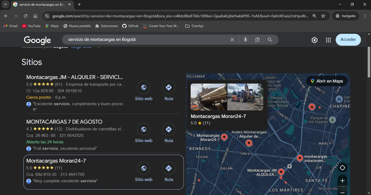The height and width of the screenshot is (195, 371).
Task: Open GitHub bookmark
Action: tap(130, 26)
